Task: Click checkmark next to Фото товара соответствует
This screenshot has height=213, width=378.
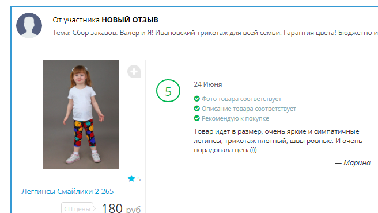Action: point(196,99)
